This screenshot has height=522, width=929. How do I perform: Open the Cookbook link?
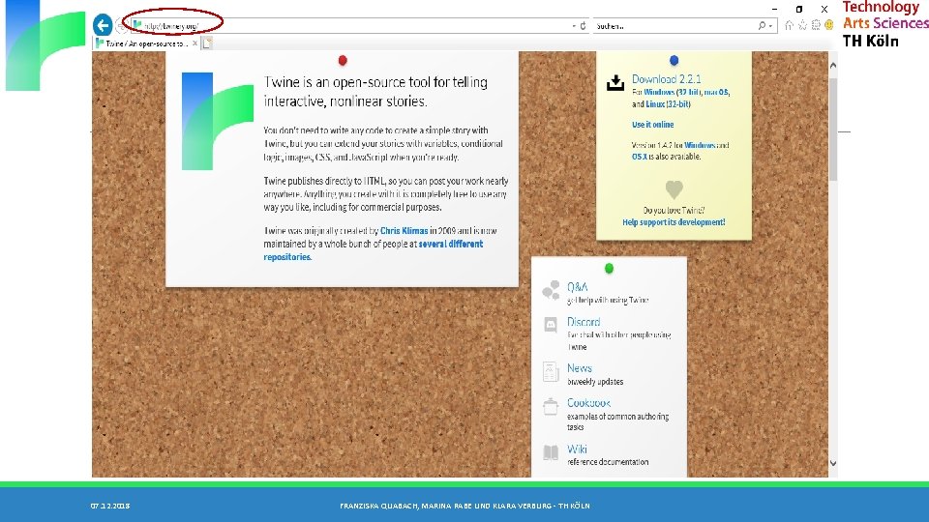pos(588,403)
